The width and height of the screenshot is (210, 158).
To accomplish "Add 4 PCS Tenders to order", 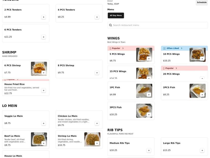I will (97, 17).
